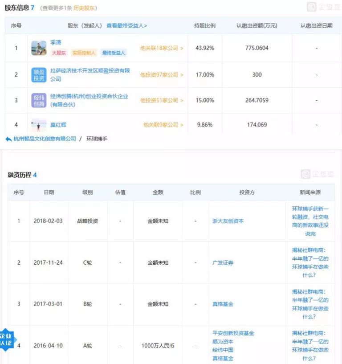342x364 pixels.
Task: Click the 大股东 tag on 李潇
Action: tap(59, 53)
